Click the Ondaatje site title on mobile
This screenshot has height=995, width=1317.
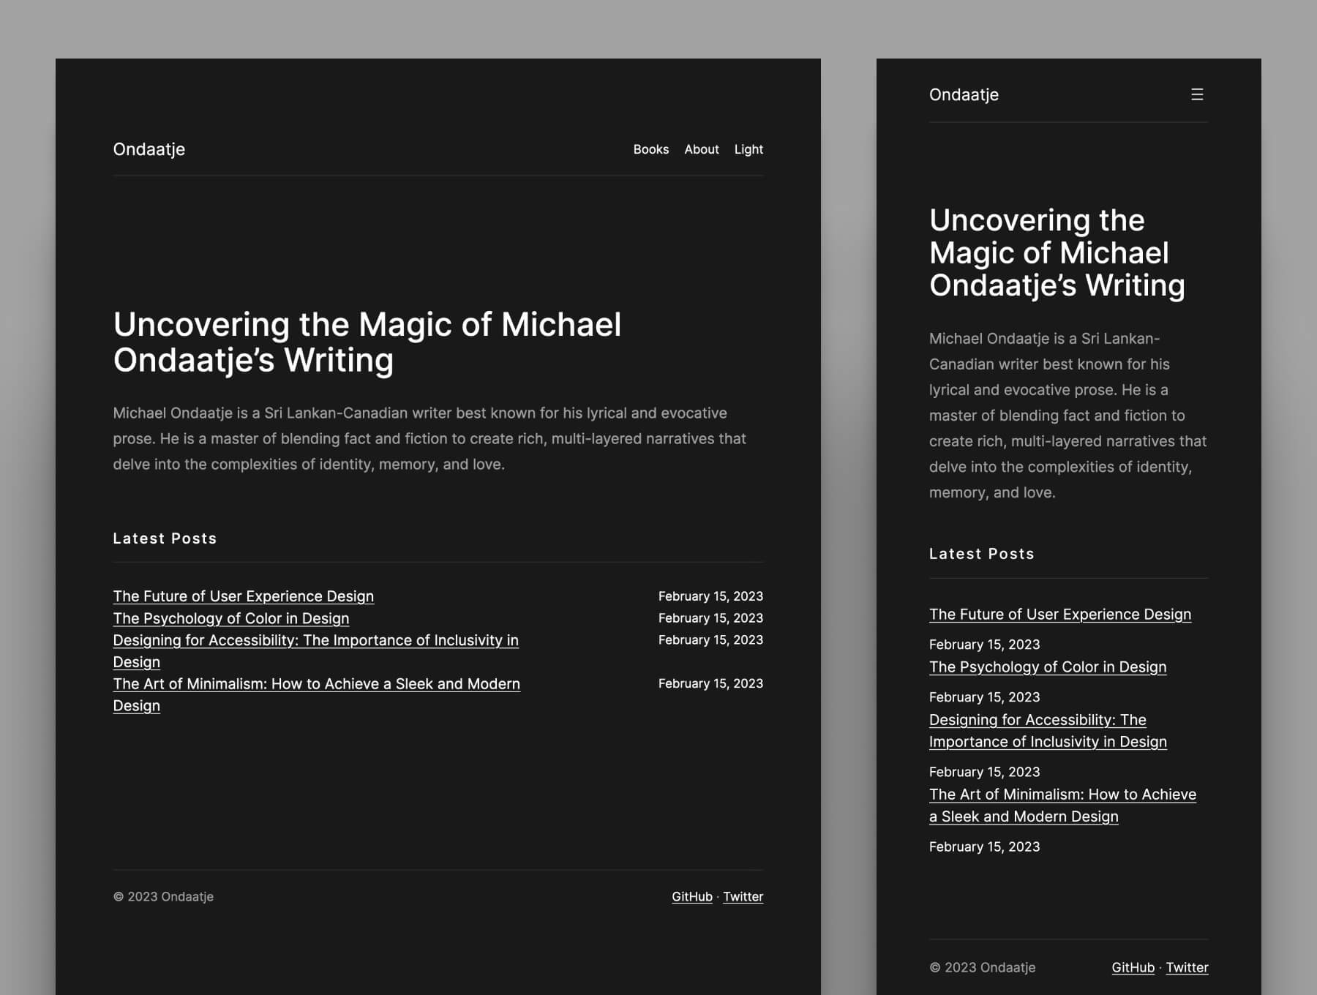pyautogui.click(x=963, y=94)
